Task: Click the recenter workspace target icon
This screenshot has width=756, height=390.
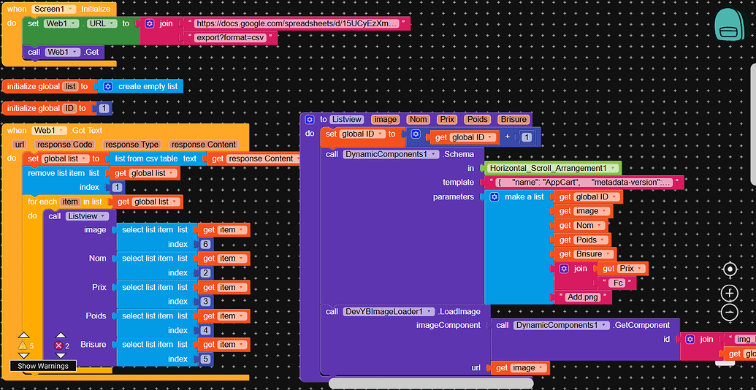Action: click(x=729, y=269)
